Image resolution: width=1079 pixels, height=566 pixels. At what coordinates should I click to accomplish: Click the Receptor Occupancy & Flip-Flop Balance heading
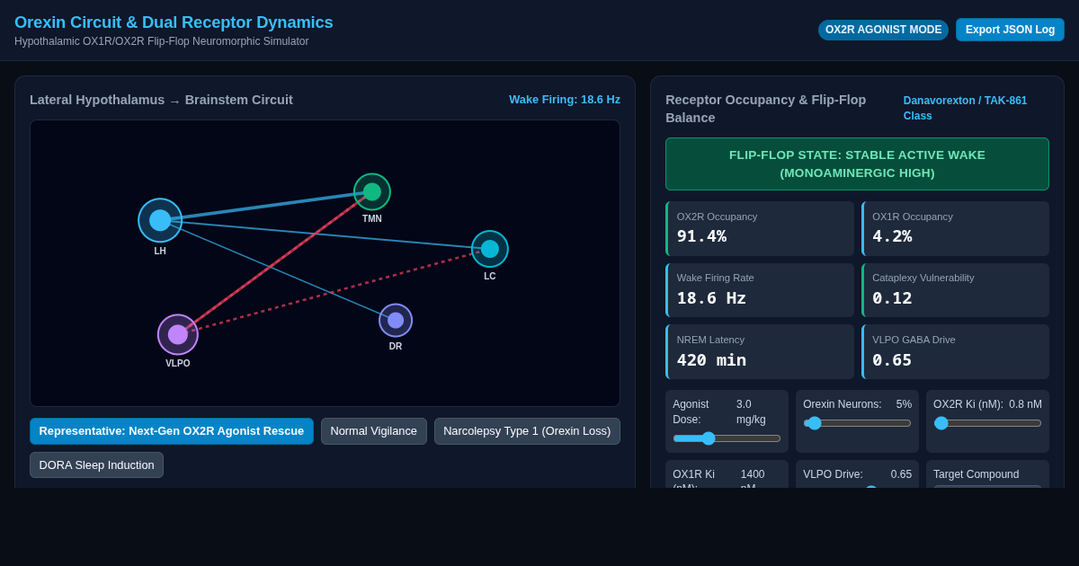(765, 109)
